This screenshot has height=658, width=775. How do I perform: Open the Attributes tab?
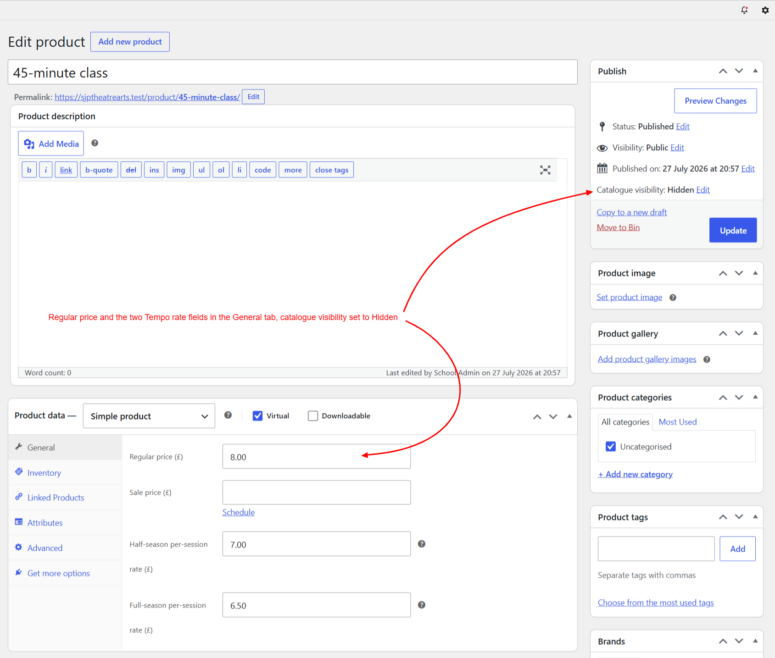pos(65,523)
